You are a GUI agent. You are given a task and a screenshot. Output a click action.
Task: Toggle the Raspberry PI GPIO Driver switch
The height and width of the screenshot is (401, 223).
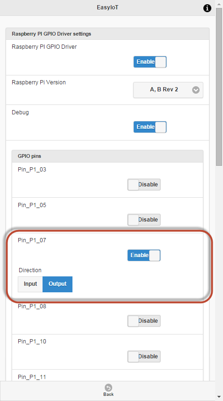[150, 62]
